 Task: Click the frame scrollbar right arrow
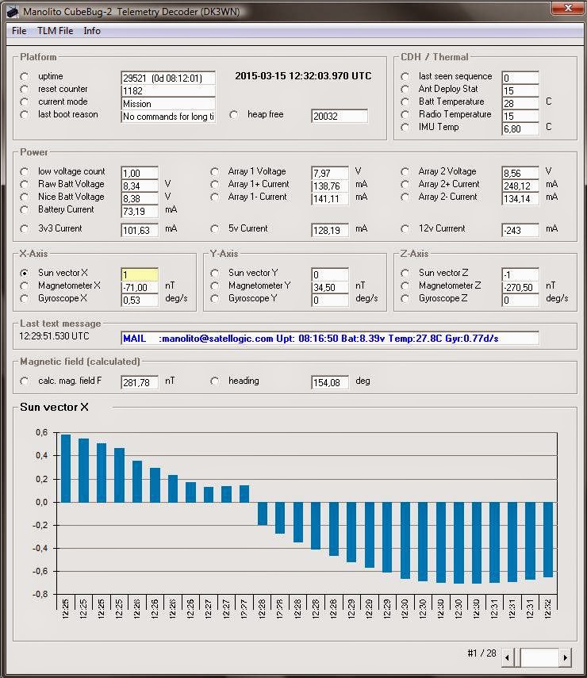tap(566, 657)
